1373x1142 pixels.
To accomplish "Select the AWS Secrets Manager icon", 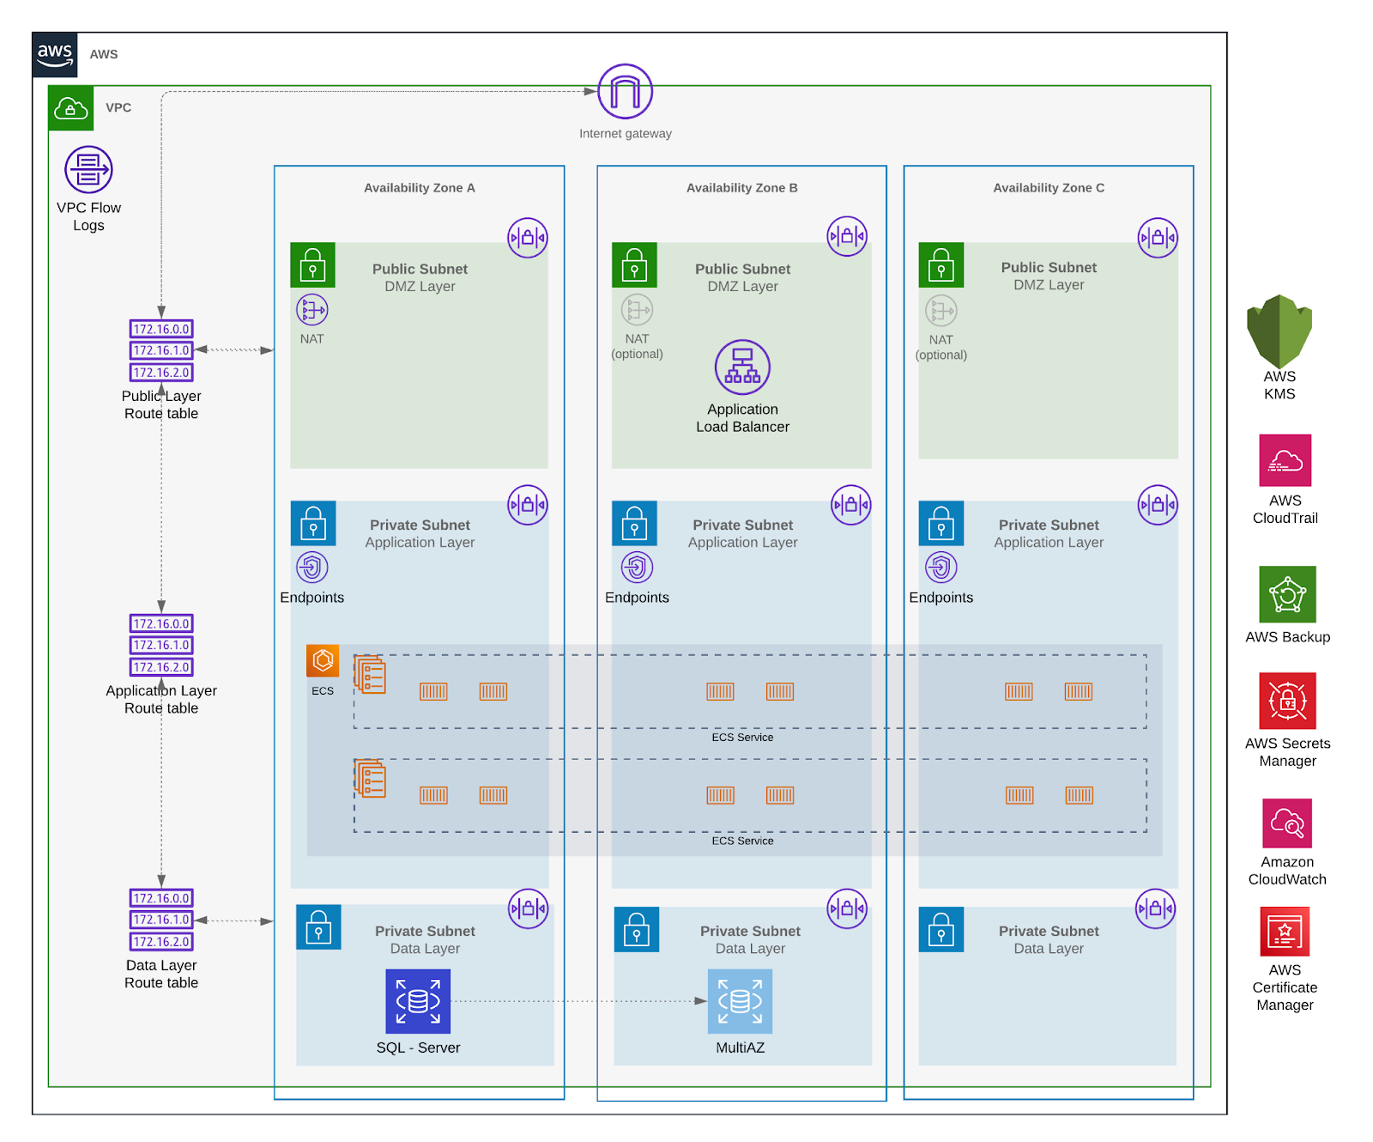I will point(1287,701).
